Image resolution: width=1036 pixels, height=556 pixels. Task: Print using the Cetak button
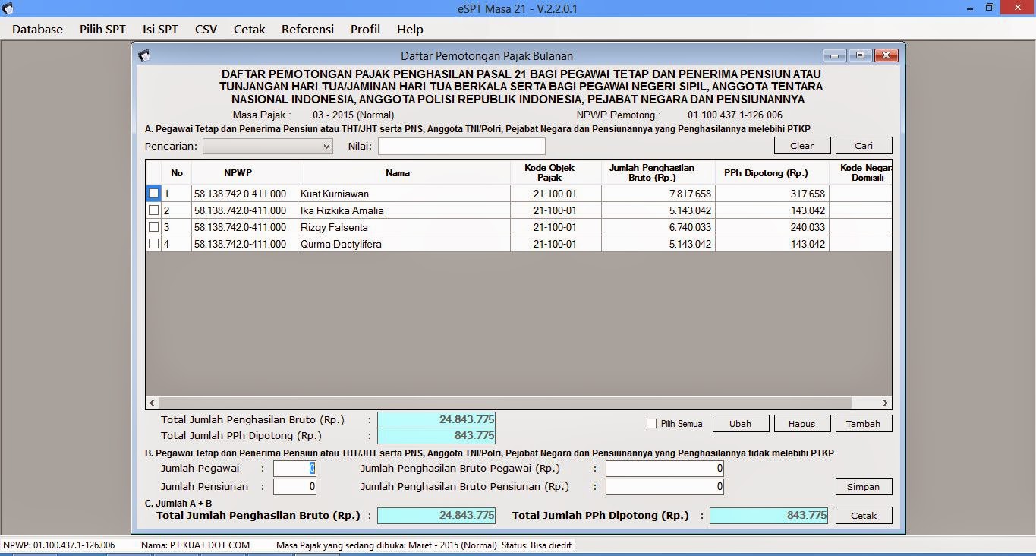click(863, 515)
